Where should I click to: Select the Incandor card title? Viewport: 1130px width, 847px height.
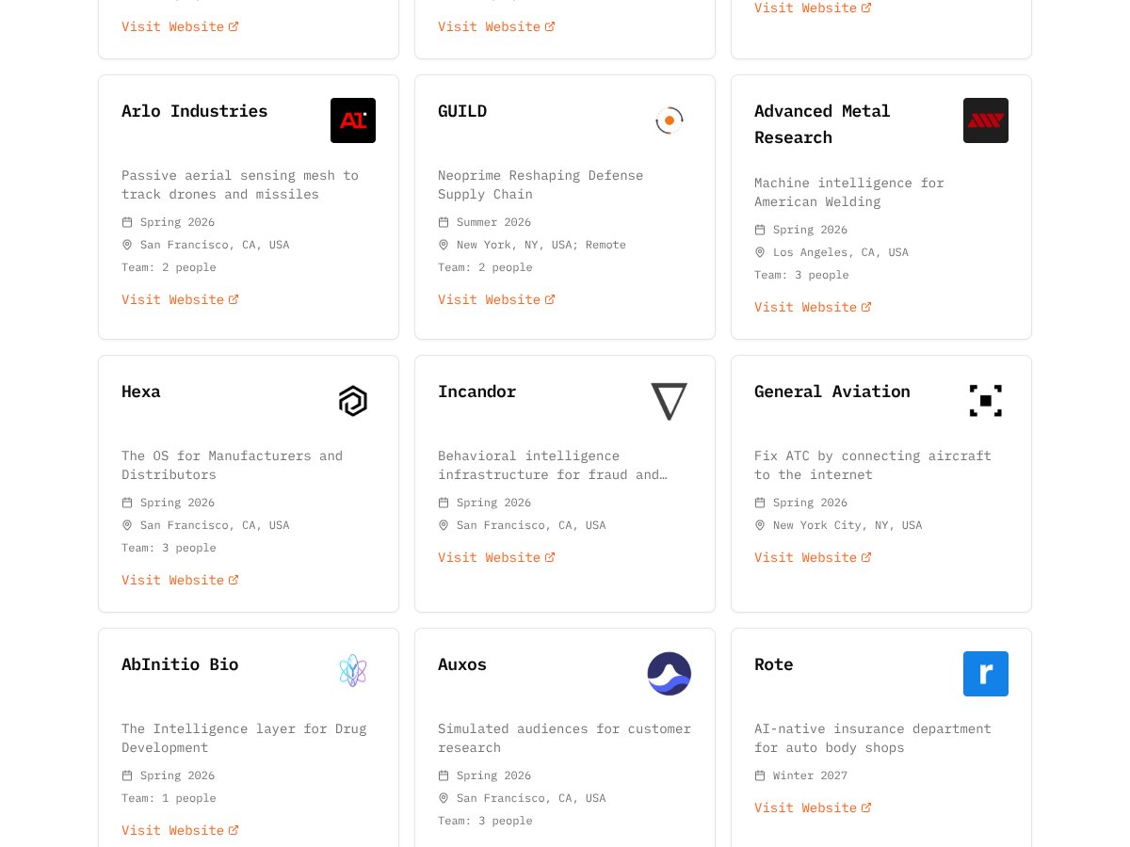[477, 392]
